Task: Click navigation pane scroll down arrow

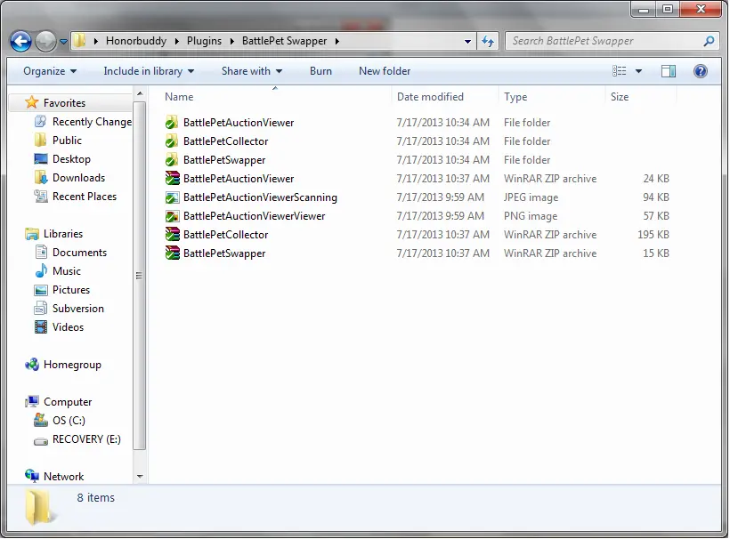Action: [140, 477]
